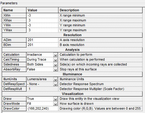Select the Description column header

100,10
